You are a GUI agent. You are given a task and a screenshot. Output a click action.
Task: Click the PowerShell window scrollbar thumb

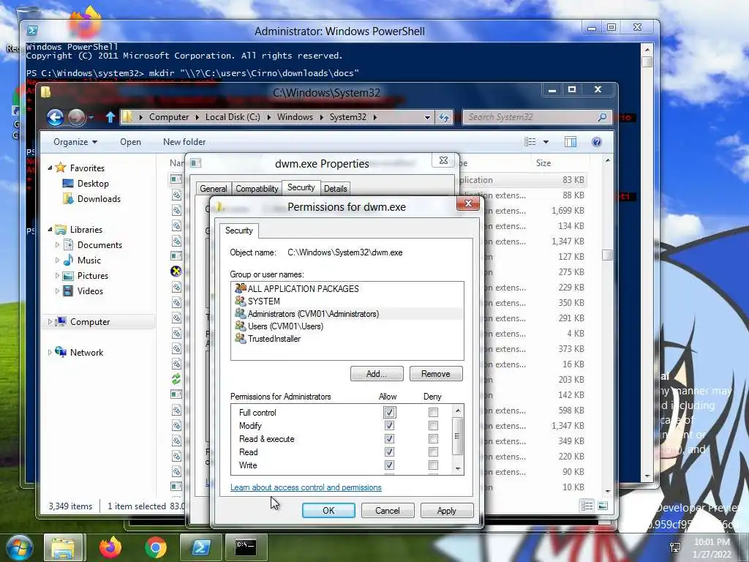tap(647, 62)
